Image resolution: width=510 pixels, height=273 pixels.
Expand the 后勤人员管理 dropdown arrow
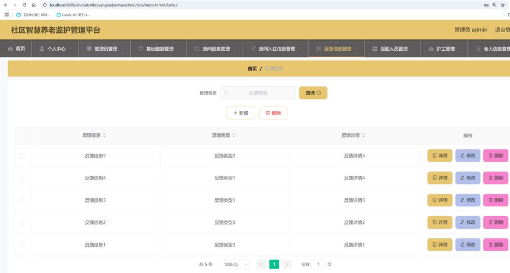(412, 49)
